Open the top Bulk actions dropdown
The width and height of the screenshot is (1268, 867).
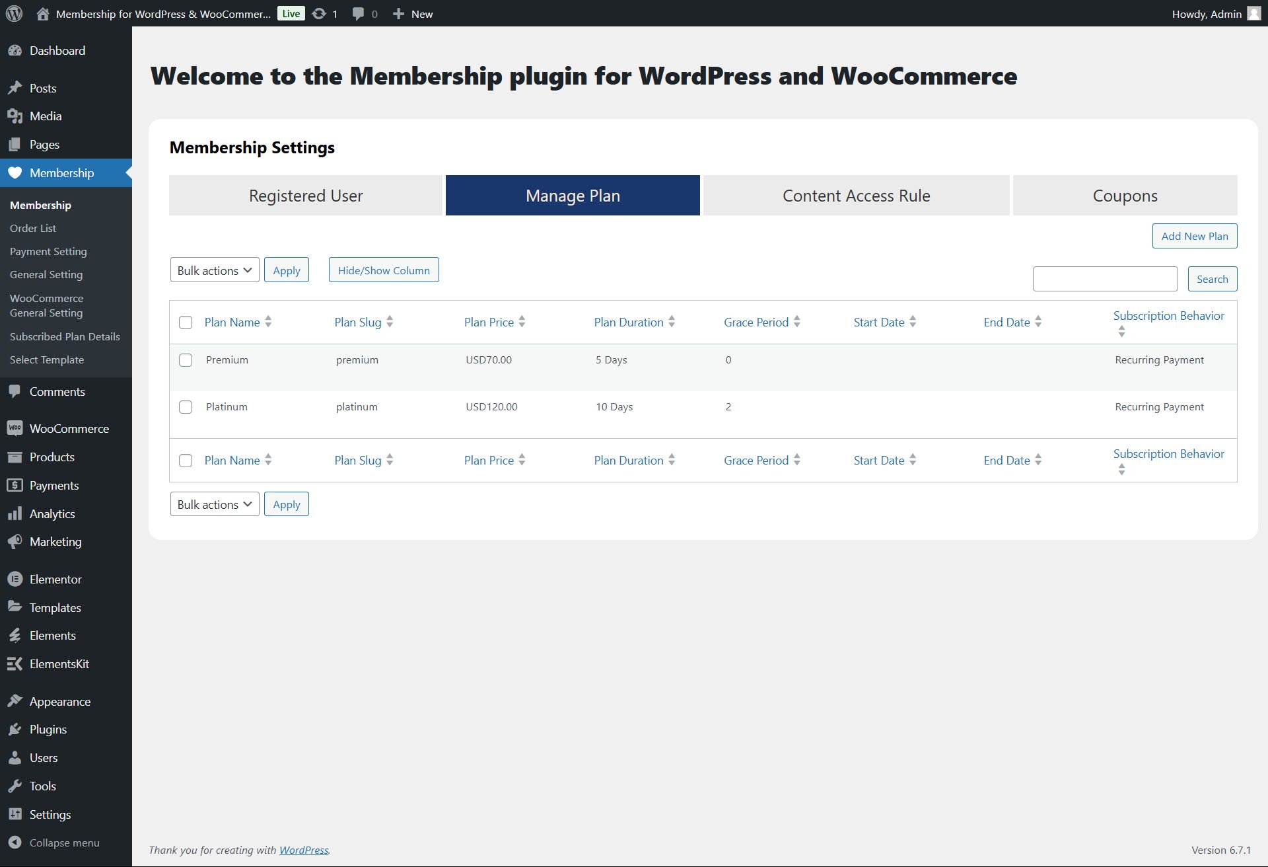point(215,270)
